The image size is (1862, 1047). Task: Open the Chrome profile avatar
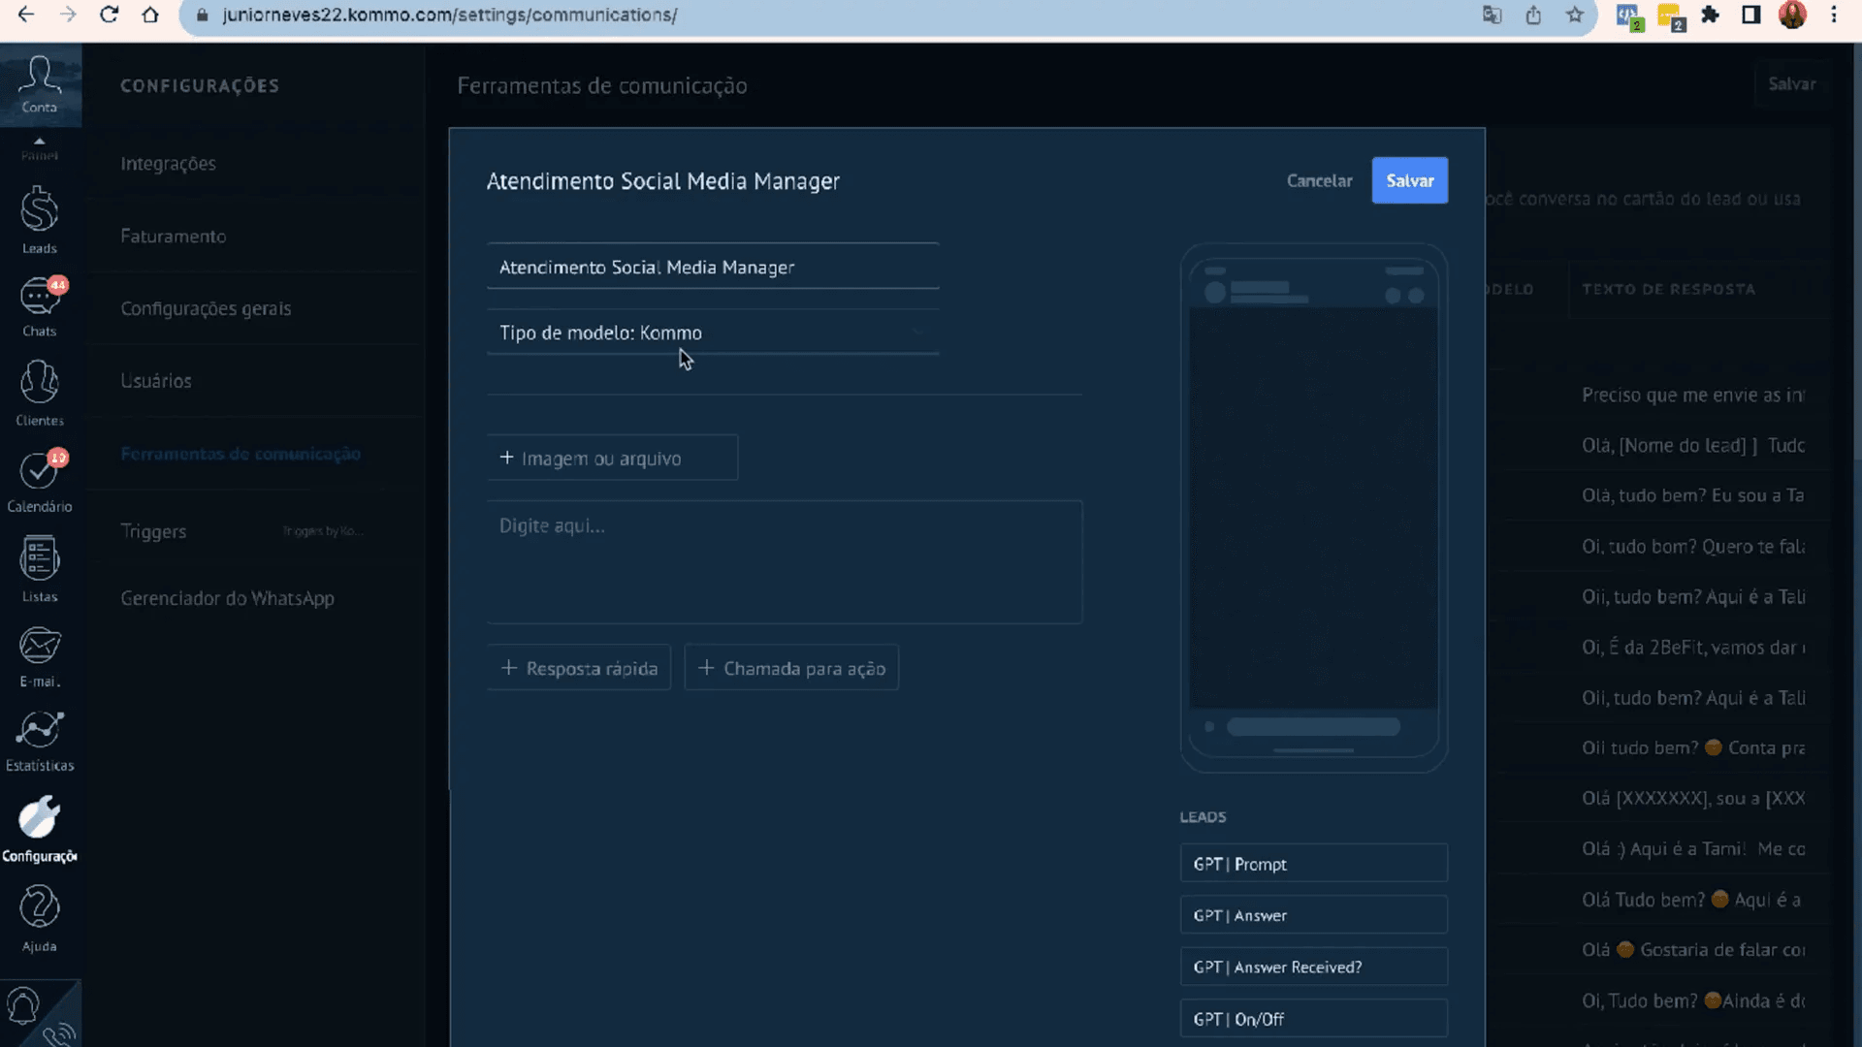coord(1792,15)
